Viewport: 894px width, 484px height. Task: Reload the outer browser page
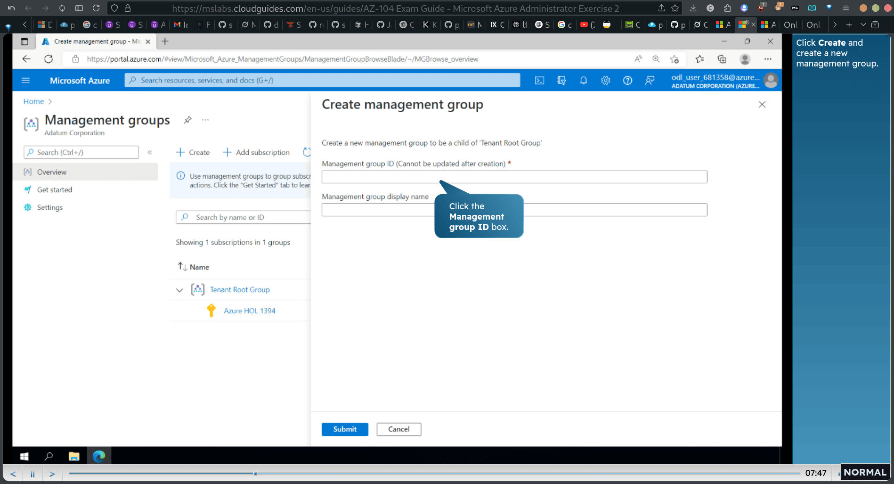click(96, 8)
